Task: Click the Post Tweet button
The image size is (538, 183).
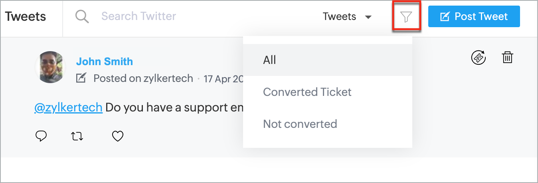Action: tap(474, 16)
